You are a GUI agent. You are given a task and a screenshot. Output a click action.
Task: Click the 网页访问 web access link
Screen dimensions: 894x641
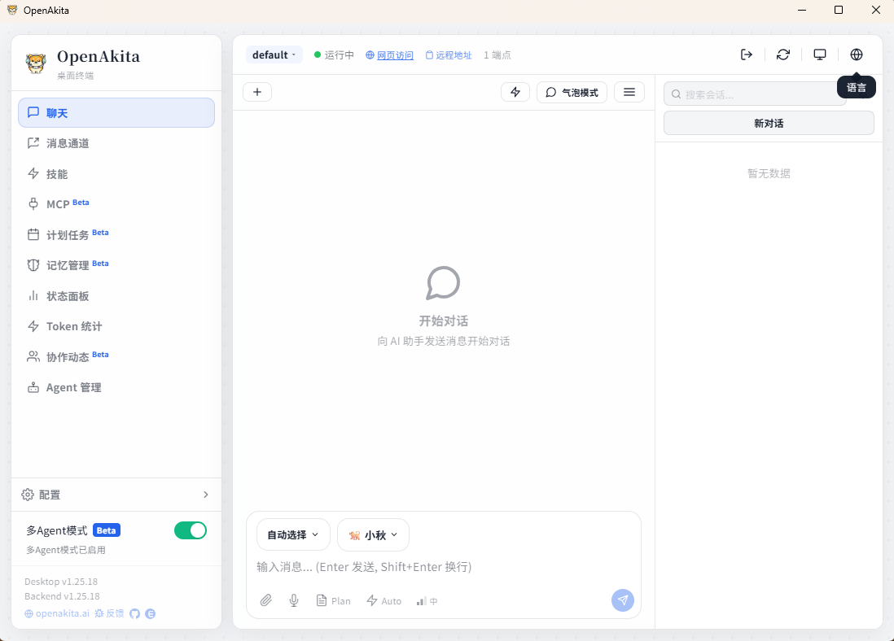click(x=390, y=55)
